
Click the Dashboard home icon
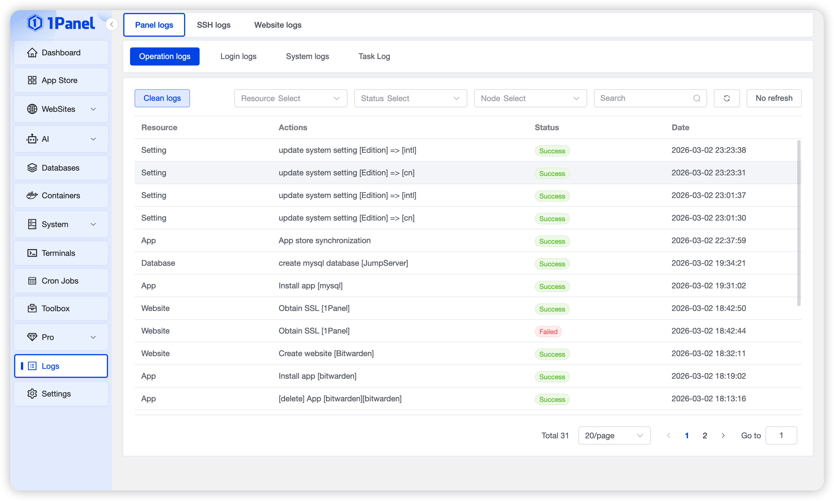click(x=32, y=53)
